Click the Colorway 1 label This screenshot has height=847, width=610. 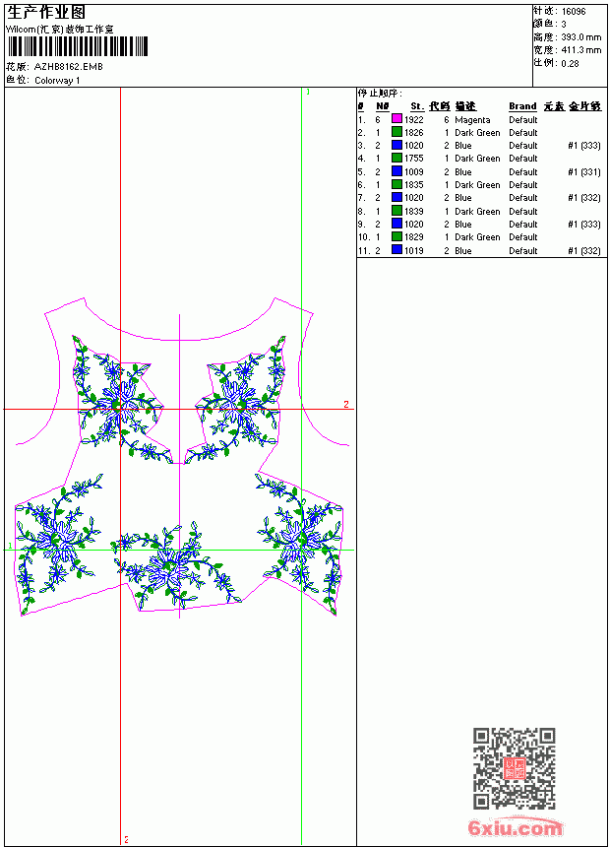pyautogui.click(x=57, y=81)
